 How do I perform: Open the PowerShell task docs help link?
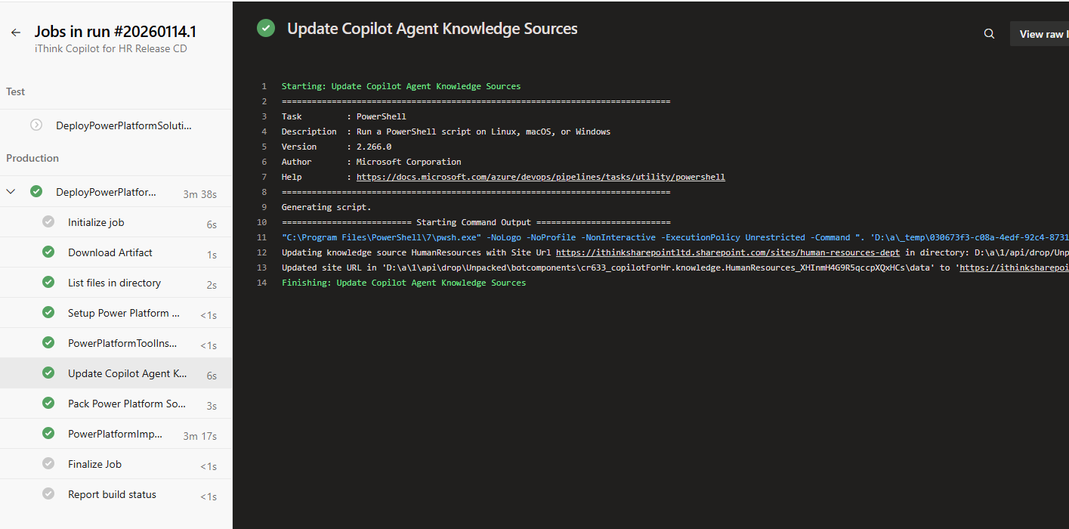[540, 177]
